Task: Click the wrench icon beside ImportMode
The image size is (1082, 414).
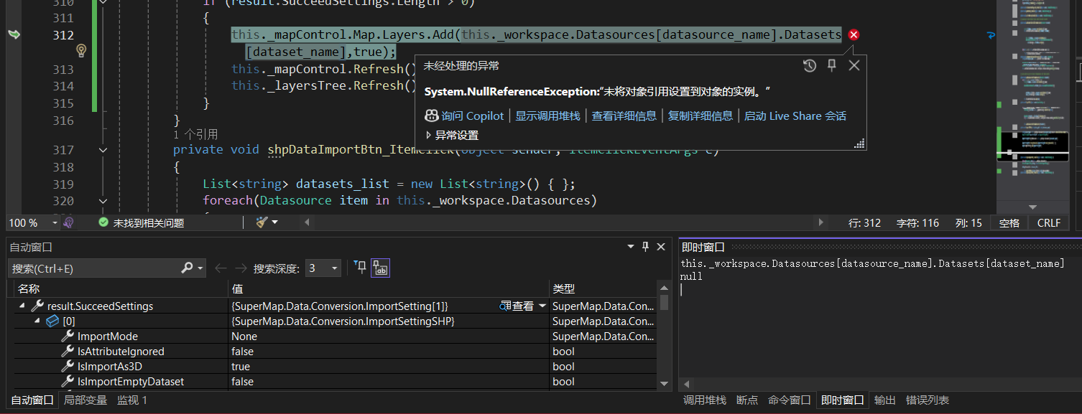Action: (68, 337)
